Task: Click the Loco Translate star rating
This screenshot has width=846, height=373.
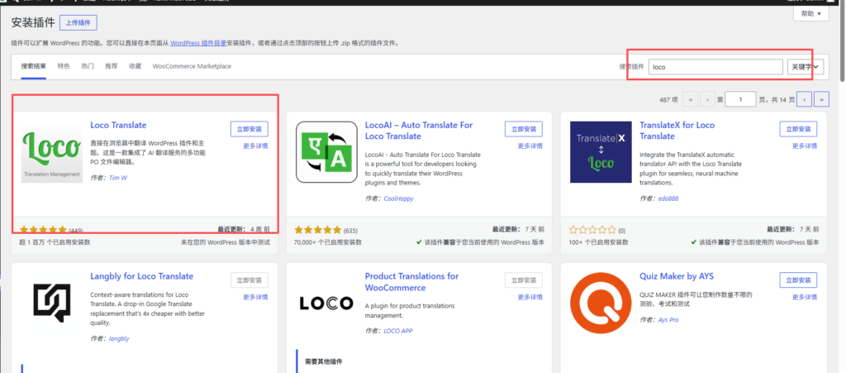Action: pyautogui.click(x=43, y=230)
